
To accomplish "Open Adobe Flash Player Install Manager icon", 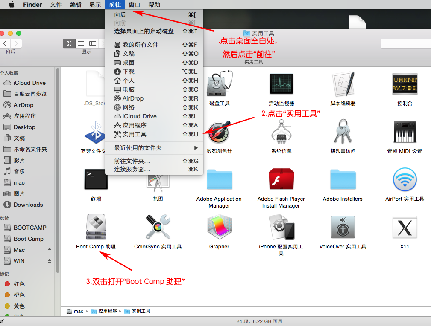I will 281,179.
